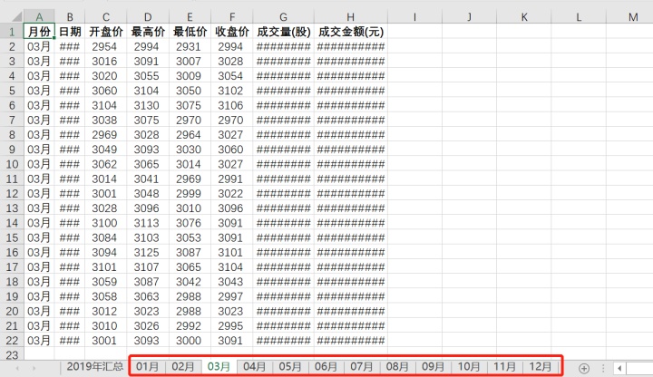Viewport: 653px width, 377px height.
Task: Switch to the 12月 sheet tab
Action: pos(541,367)
